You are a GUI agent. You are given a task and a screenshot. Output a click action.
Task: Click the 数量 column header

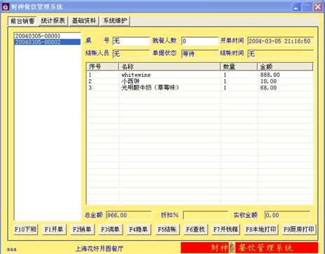[239, 66]
